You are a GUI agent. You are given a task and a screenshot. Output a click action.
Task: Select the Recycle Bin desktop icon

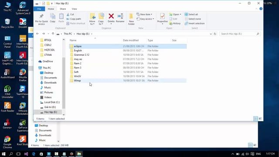pos(7,23)
